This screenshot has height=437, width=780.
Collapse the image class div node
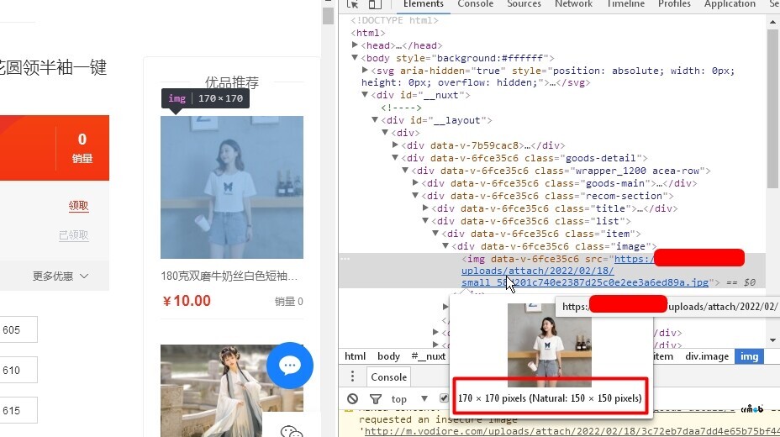[445, 246]
